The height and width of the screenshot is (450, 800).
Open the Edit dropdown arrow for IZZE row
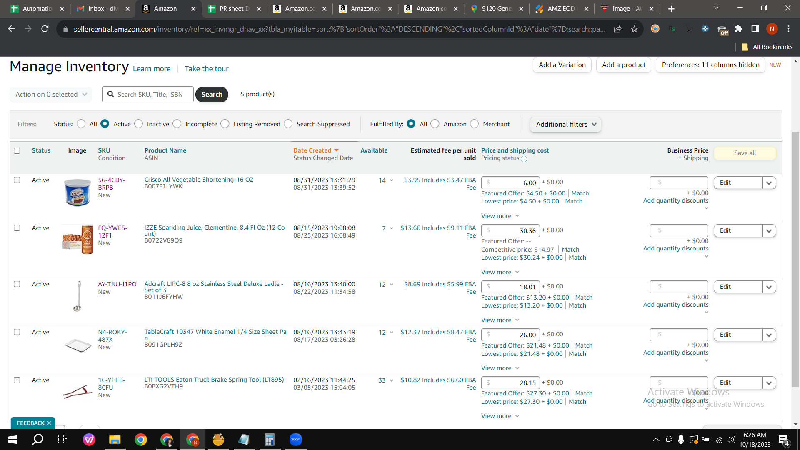coord(769,230)
